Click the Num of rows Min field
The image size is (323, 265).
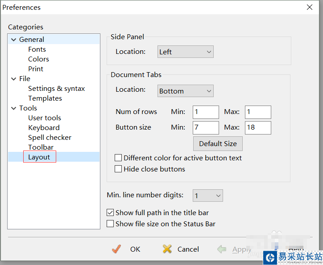(x=206, y=112)
